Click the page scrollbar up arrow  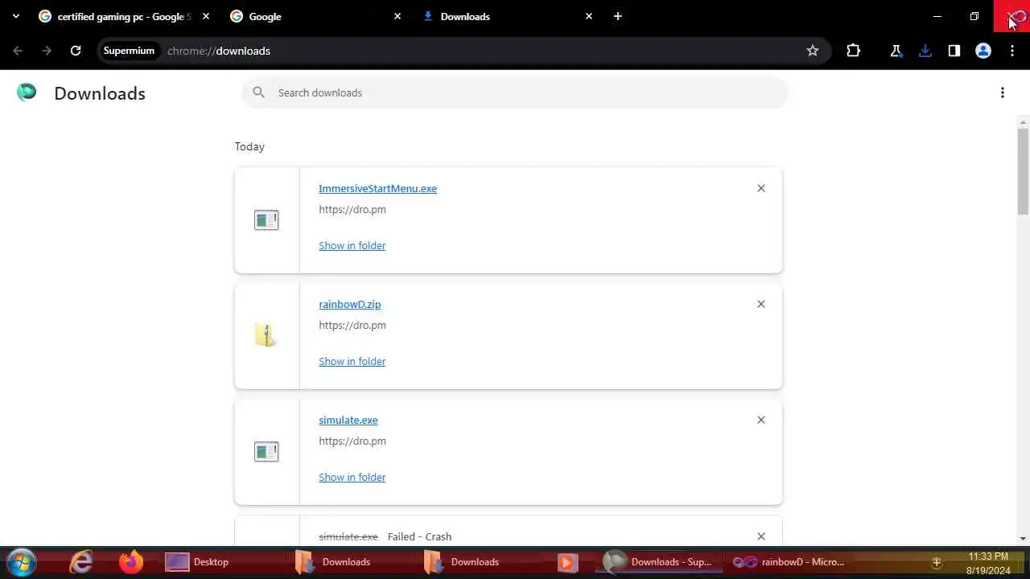(x=1024, y=123)
